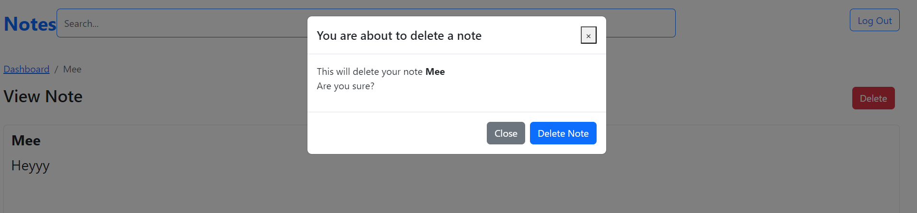Click the dialog title about deleting a note
The width and height of the screenshot is (917, 213).
click(x=399, y=35)
